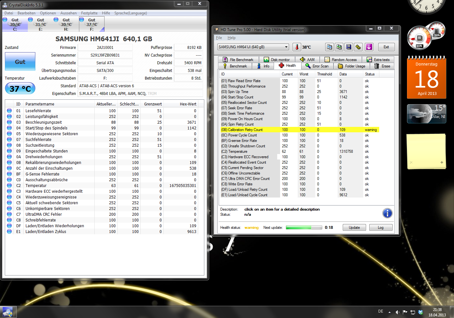Open the Hilfe menu in CrystalDiskInfo
The width and height of the screenshot is (454, 318).
tap(106, 13)
